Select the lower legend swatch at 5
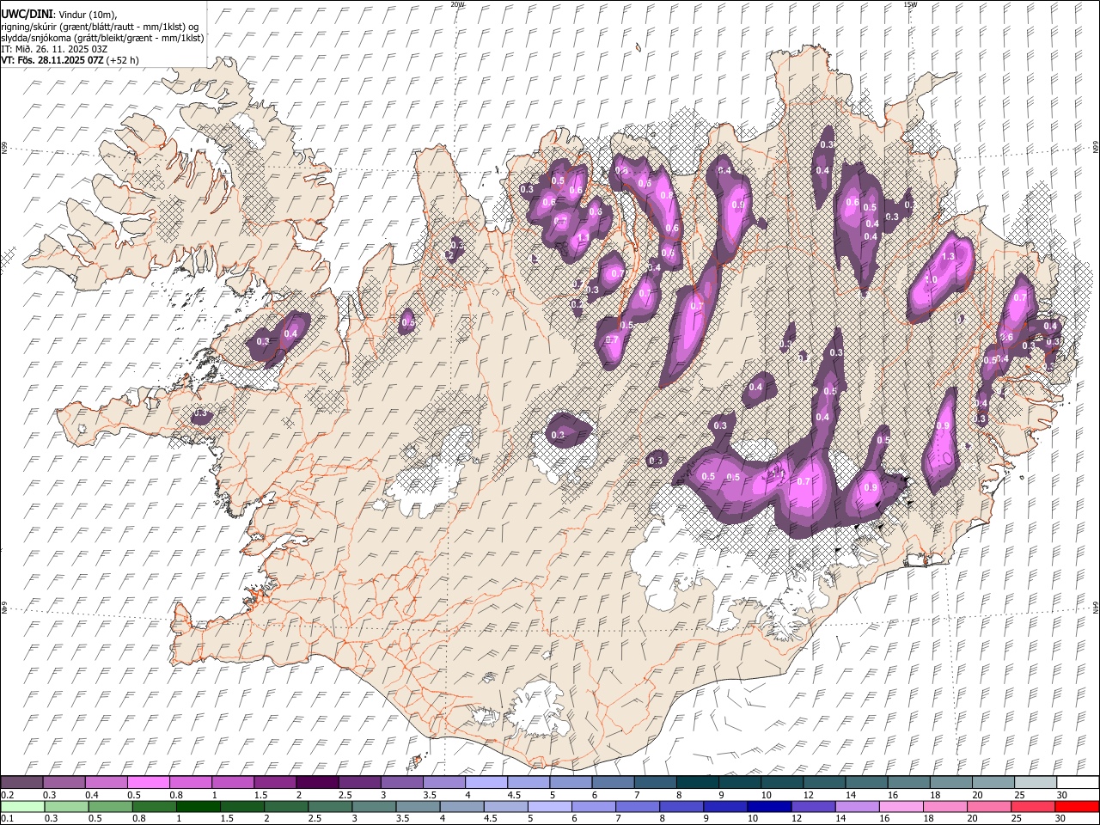1100x825 pixels. click(550, 807)
